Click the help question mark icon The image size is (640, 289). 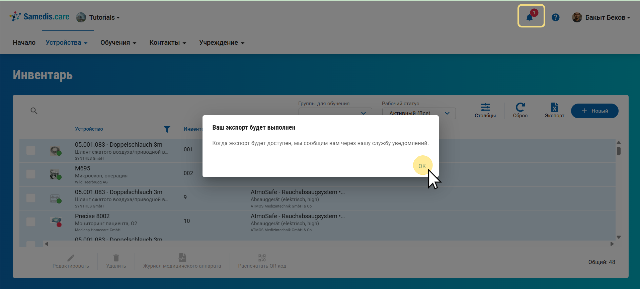tap(555, 17)
